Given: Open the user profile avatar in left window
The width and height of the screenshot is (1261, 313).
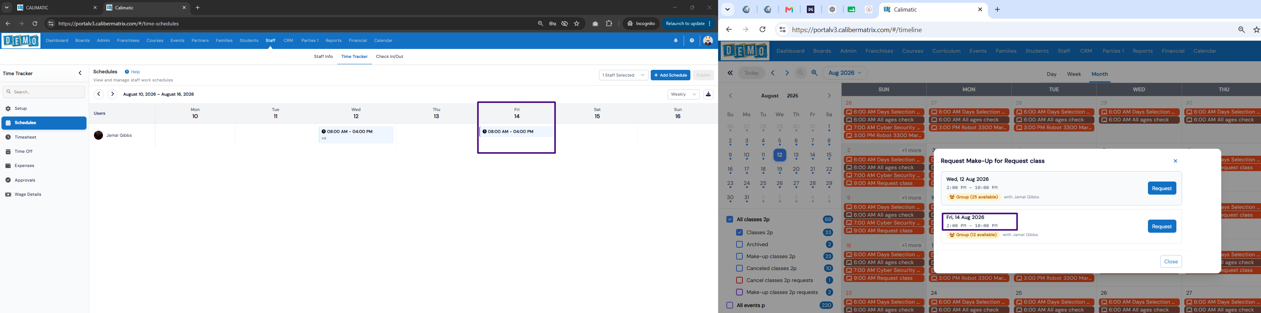Looking at the screenshot, I should (x=708, y=41).
